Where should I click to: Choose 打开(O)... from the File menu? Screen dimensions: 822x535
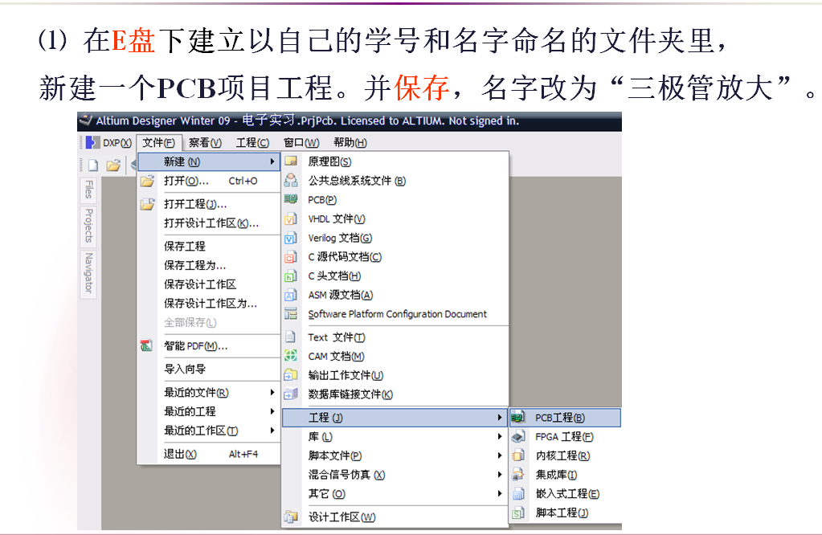[x=209, y=181]
